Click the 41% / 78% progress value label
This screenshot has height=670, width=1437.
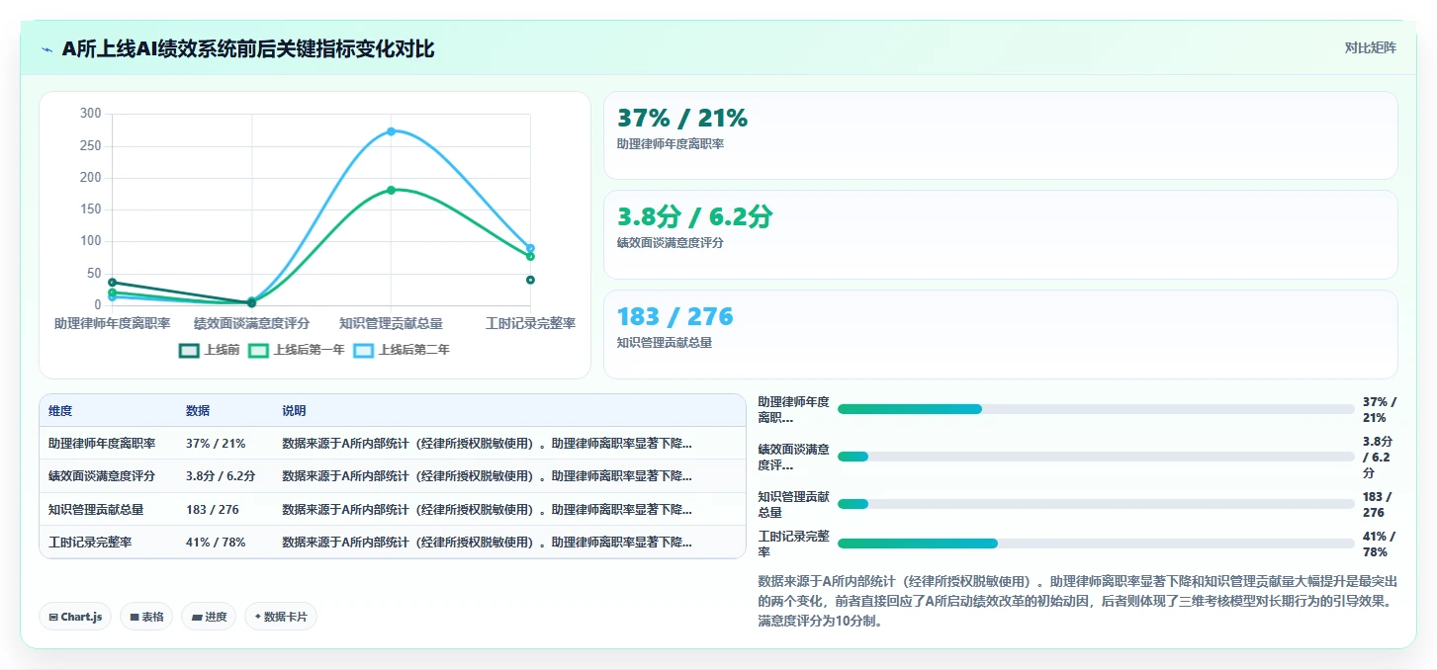(1380, 544)
